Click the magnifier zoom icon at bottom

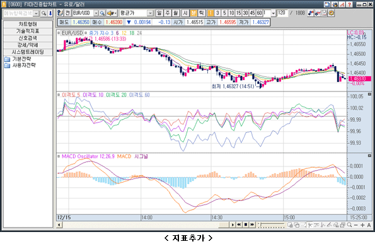(x=349, y=225)
